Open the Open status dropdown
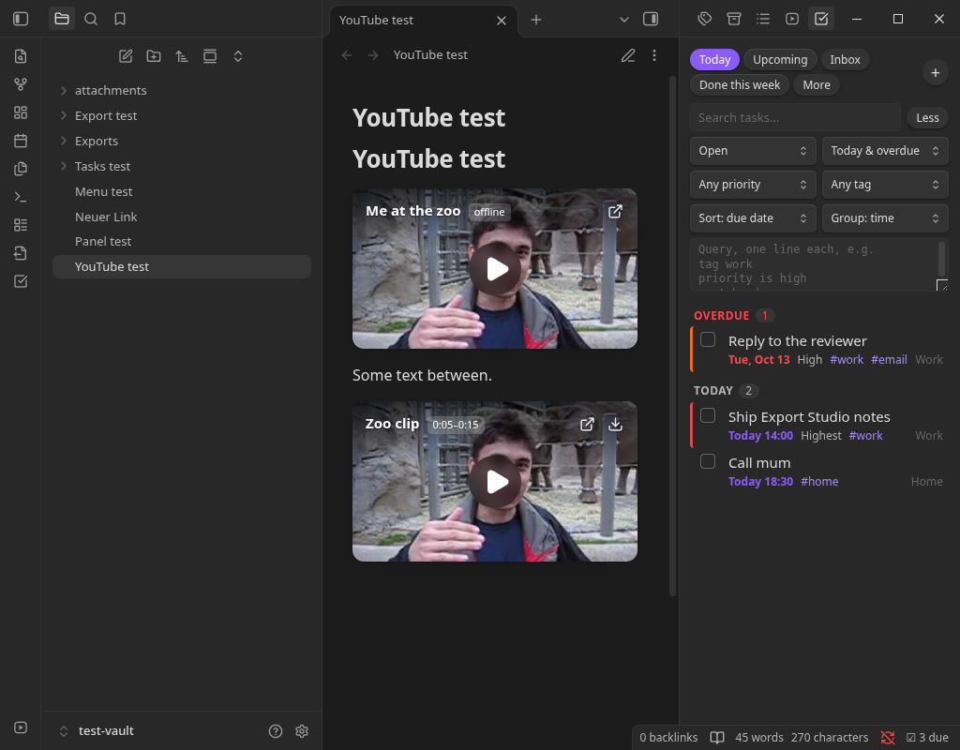Image resolution: width=960 pixels, height=750 pixels. (x=753, y=151)
